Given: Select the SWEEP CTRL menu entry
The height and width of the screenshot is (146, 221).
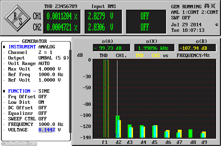Looking at the screenshot, I should click(21, 119).
